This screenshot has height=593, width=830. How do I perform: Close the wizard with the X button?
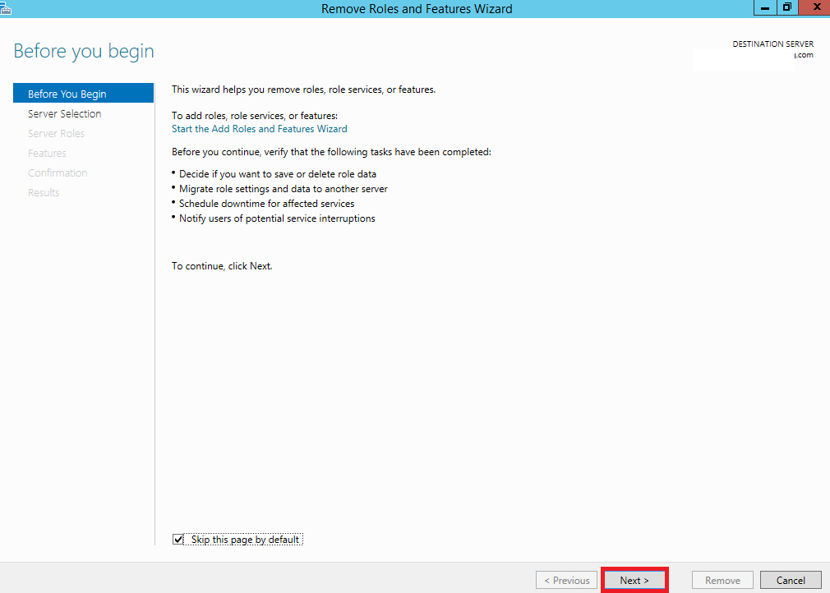coord(815,7)
